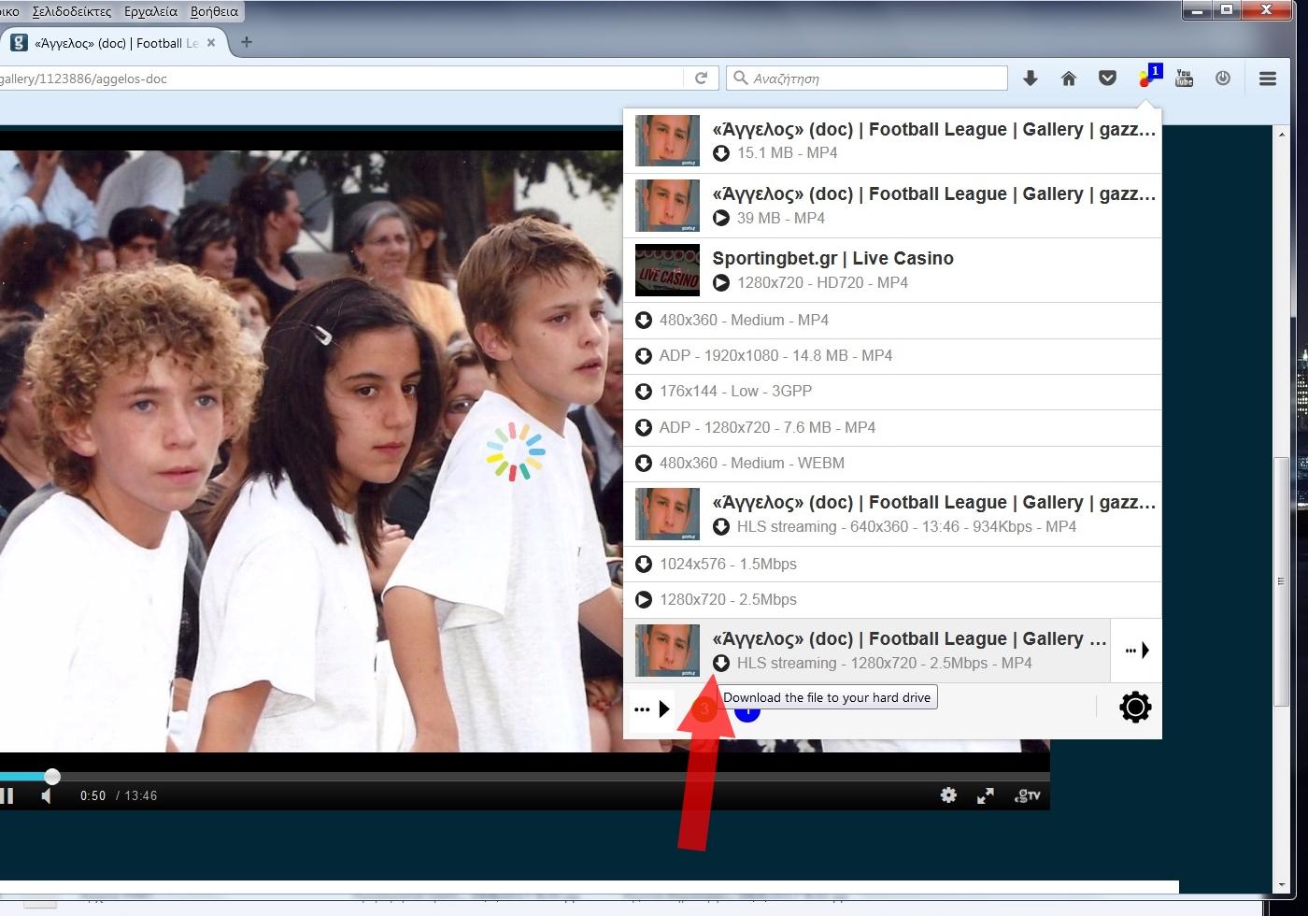Click the Αναζήτηση search field
Image resolution: width=1308 pixels, height=916 pixels.
point(874,79)
